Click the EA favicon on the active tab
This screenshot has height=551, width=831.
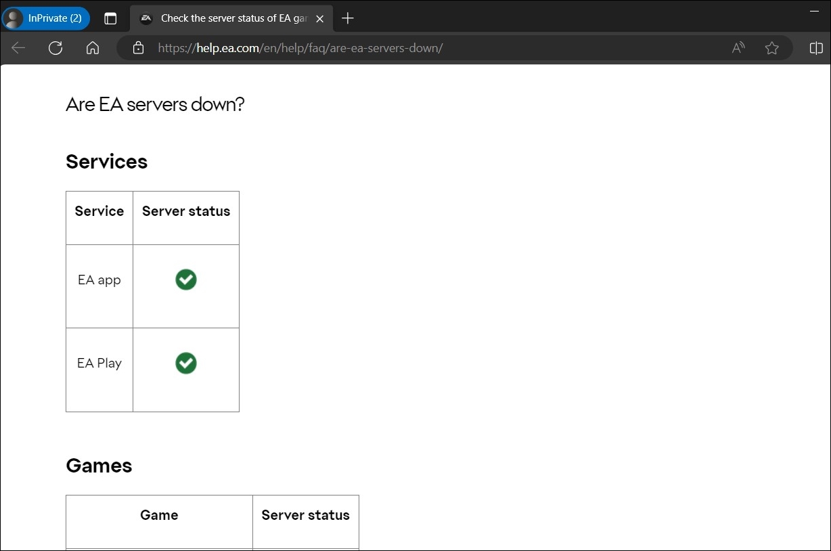click(145, 18)
